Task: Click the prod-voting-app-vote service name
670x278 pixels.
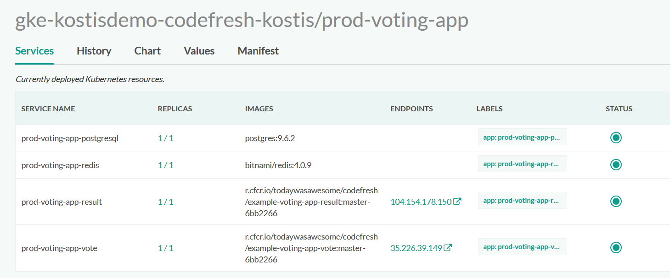Action: click(59, 248)
